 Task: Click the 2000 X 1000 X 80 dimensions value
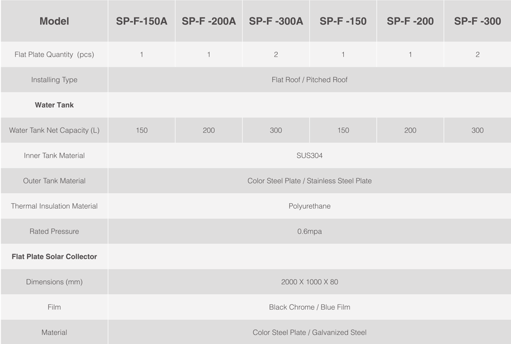pos(309,282)
